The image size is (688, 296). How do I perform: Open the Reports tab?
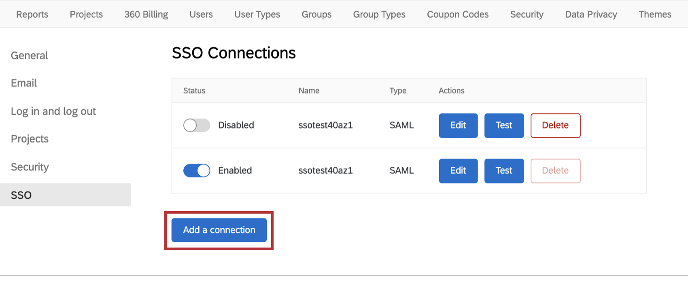point(32,15)
